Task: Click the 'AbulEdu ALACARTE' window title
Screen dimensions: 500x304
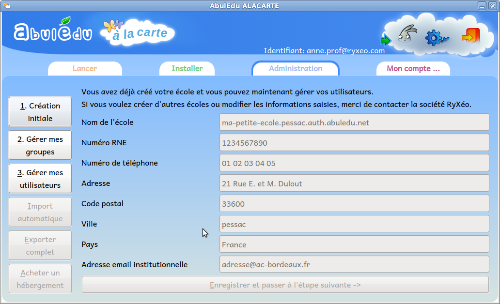Action: [x=244, y=6]
